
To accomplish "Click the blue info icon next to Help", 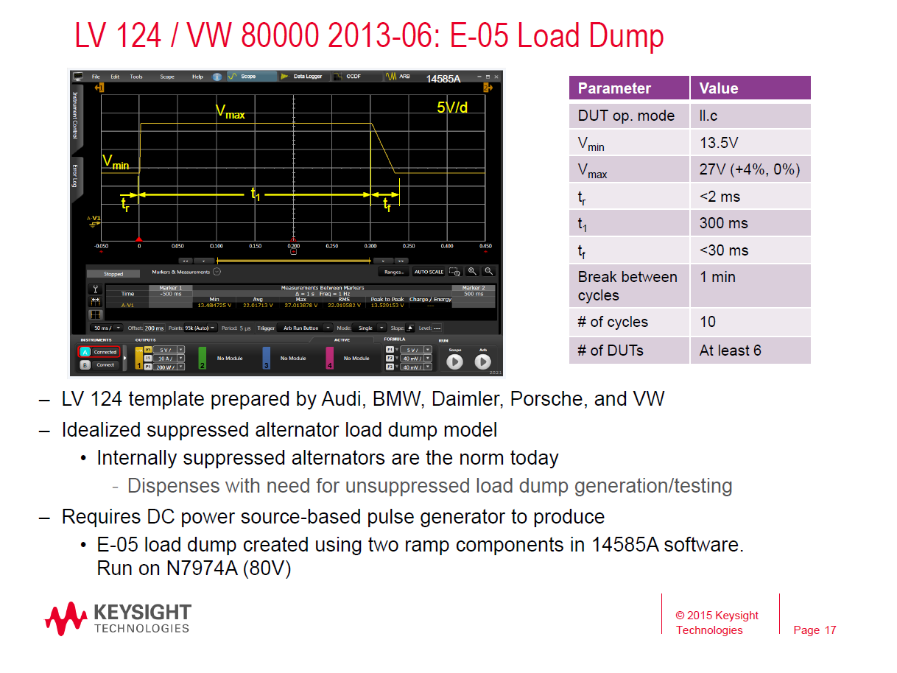I will [x=217, y=77].
